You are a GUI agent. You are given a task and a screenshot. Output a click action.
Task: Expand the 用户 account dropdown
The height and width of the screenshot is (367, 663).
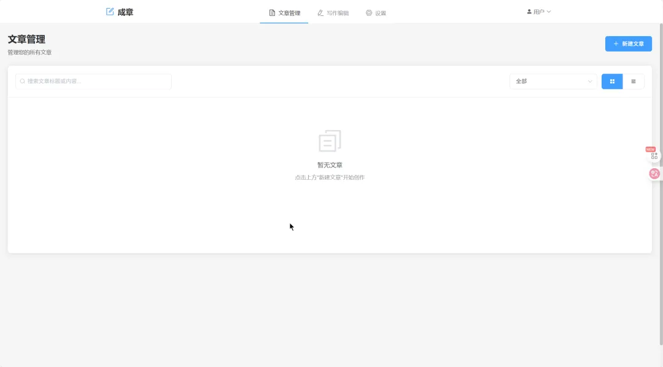539,12
